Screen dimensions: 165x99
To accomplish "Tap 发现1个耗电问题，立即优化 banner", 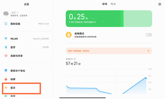I will [x=109, y=51].
